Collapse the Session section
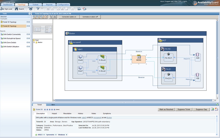Viewport: 220px width, 138px height. click(x=29, y=17)
